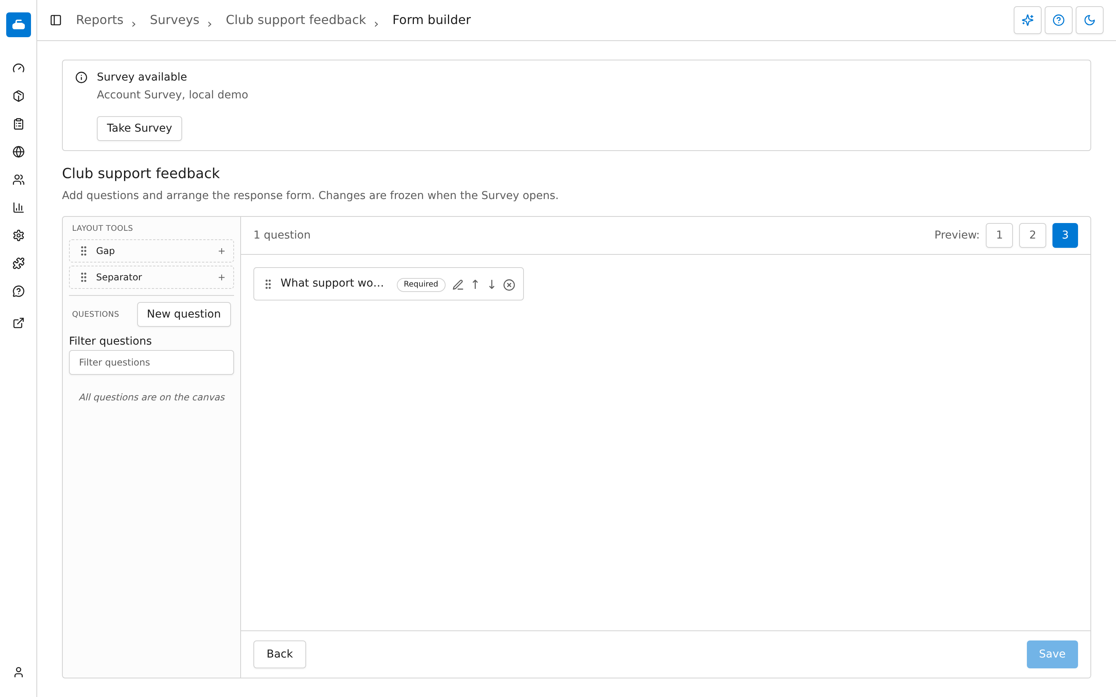This screenshot has width=1116, height=697.
Task: Toggle dark mode moon icon
Action: [1089, 20]
